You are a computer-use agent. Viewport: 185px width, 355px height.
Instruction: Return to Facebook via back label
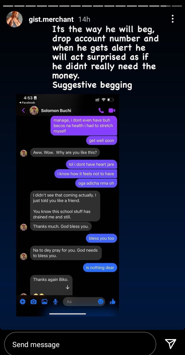pos(27,103)
